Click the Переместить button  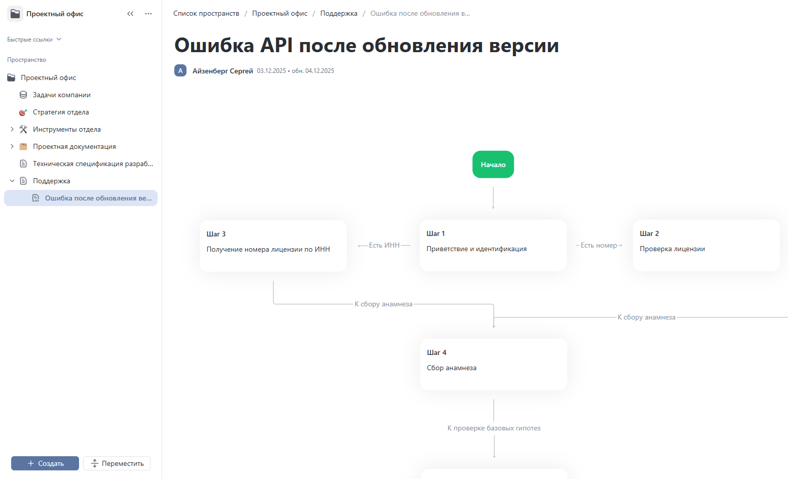pos(117,463)
